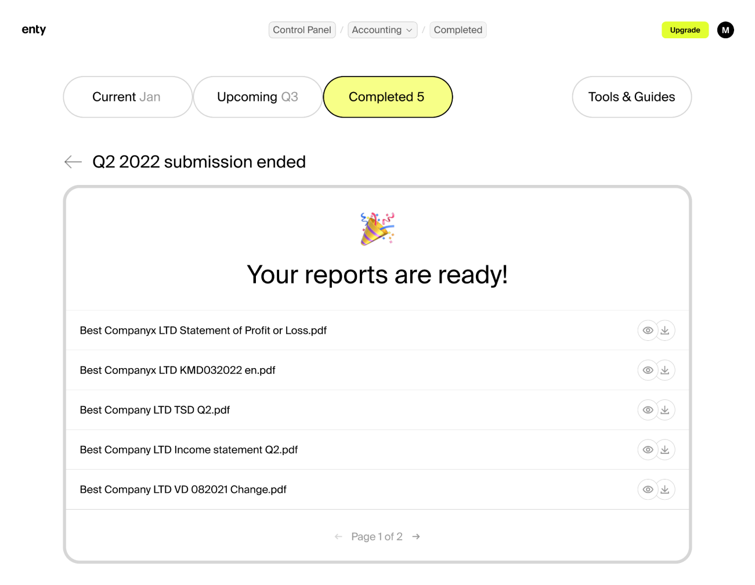Open the user avatar M menu
Viewport: 755px width, 585px height.
725,30
